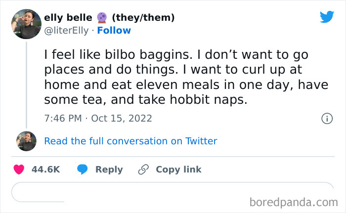
Task: Click the boredpanda.com watermark
Action: pyautogui.click(x=293, y=202)
